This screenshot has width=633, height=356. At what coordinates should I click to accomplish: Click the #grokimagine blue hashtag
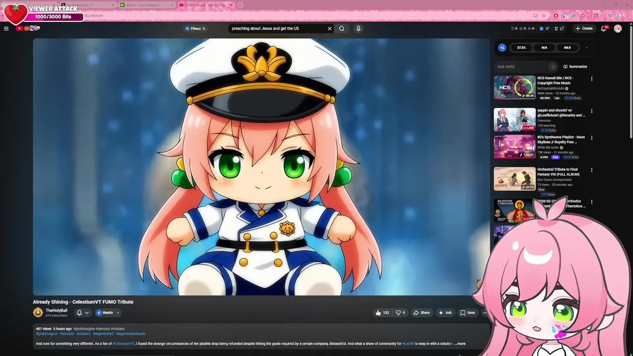(x=46, y=334)
